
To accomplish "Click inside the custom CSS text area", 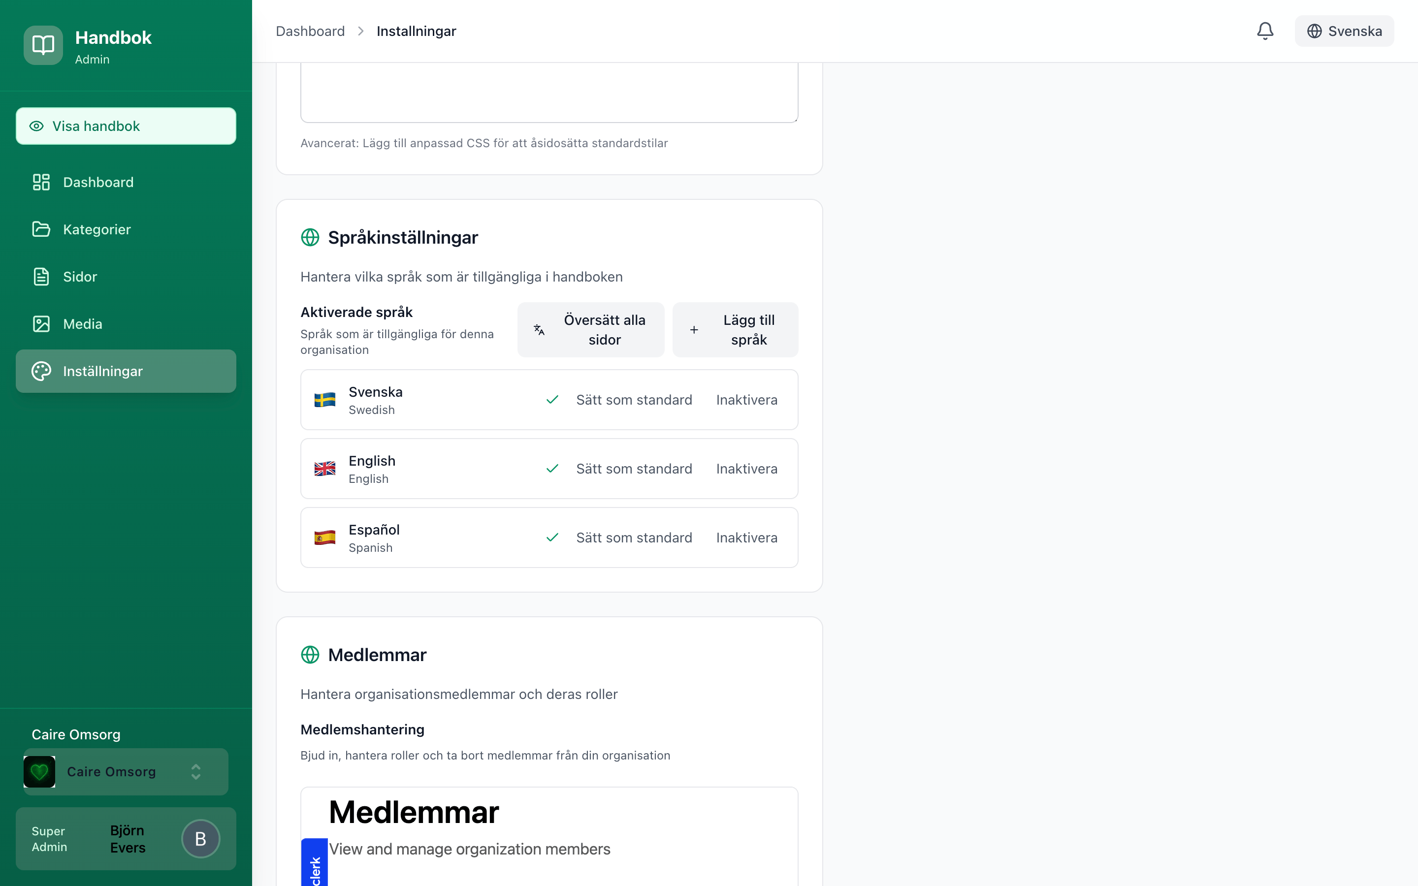I will (x=548, y=91).
